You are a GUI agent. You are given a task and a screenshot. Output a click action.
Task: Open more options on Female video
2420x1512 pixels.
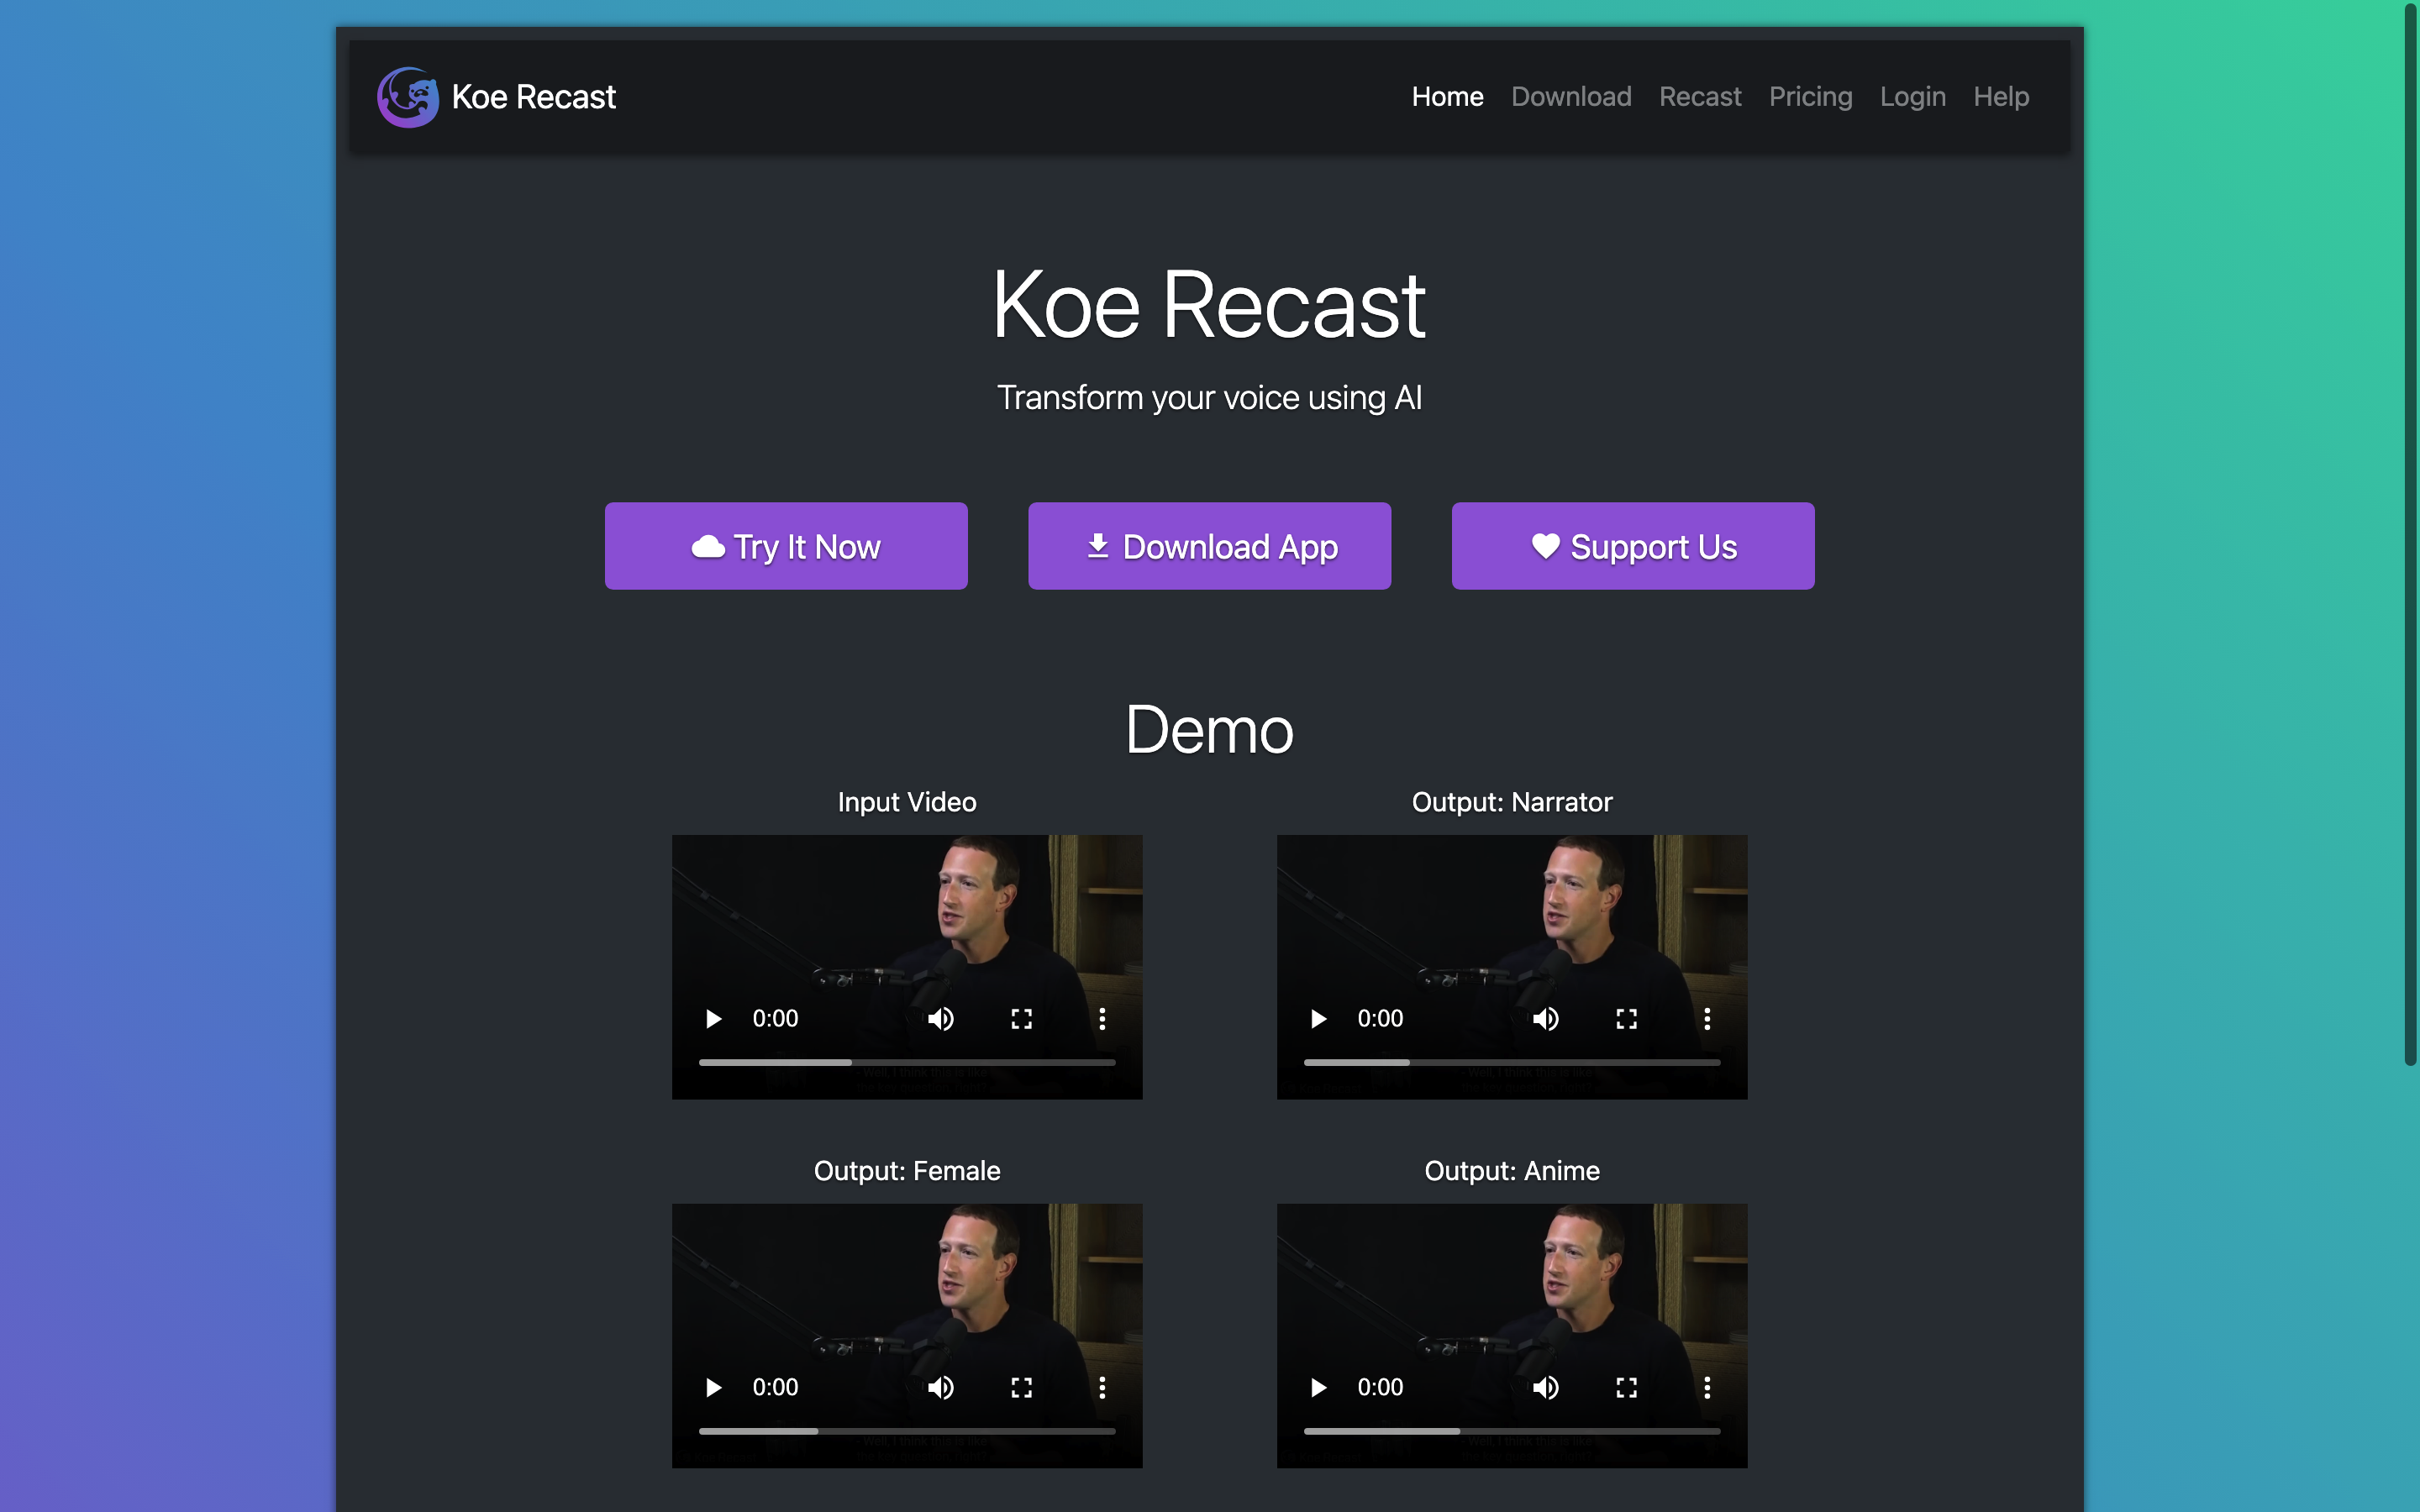(1102, 1388)
